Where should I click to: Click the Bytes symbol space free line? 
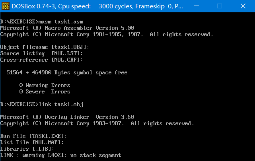67,72
